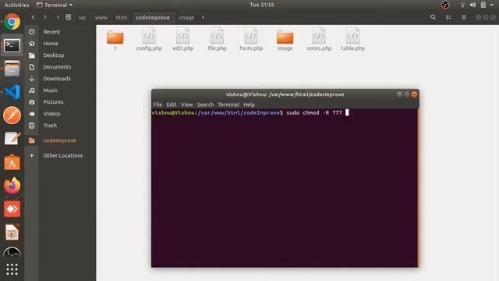This screenshot has width=499, height=281.
Task: Toggle list view in Files
Action: coord(448,17)
